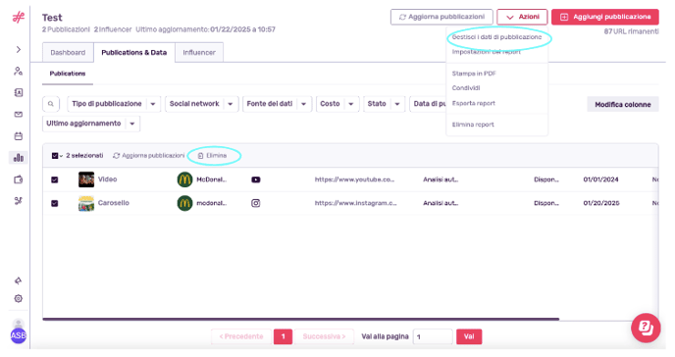Open the settings gear in the sidebar
Viewport: 675px width, 357px height.
(18, 298)
